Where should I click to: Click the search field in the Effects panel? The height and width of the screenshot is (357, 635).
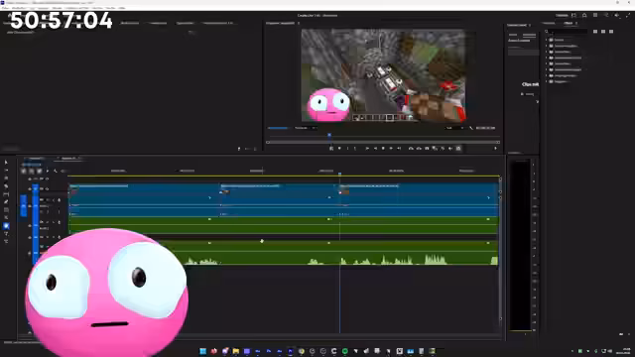pos(567,32)
